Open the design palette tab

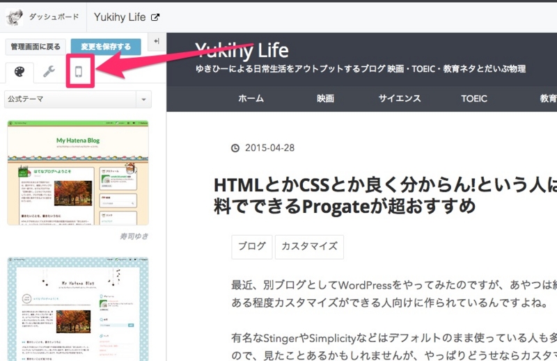pyautogui.click(x=19, y=72)
